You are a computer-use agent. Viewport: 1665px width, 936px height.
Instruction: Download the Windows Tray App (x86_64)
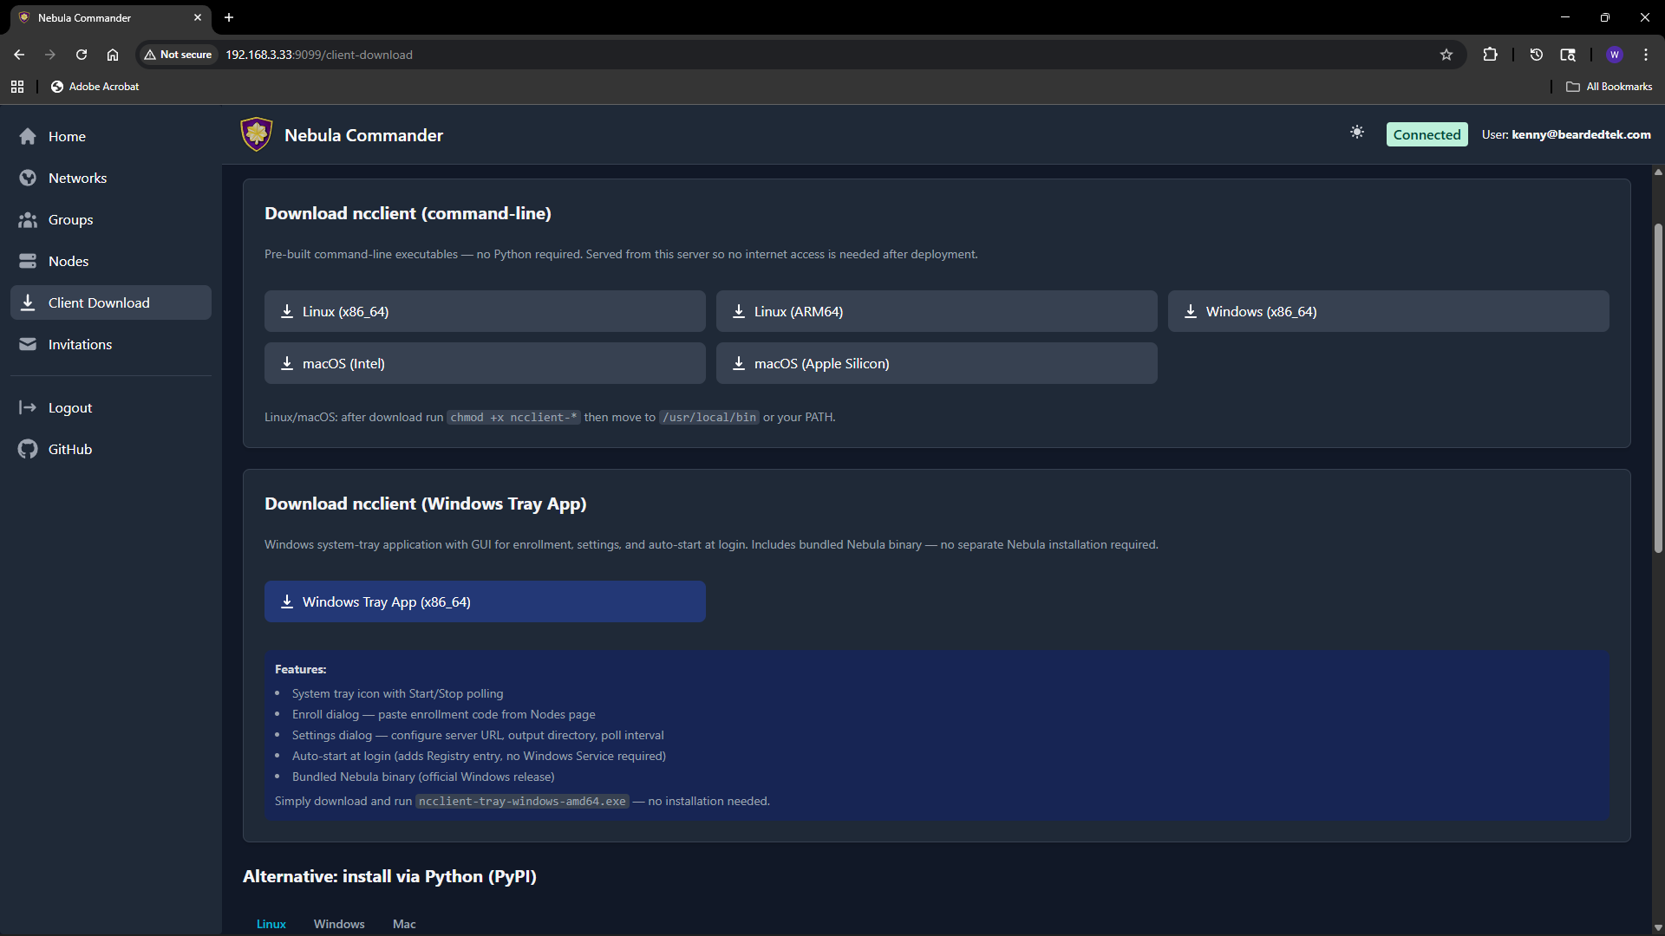485,601
